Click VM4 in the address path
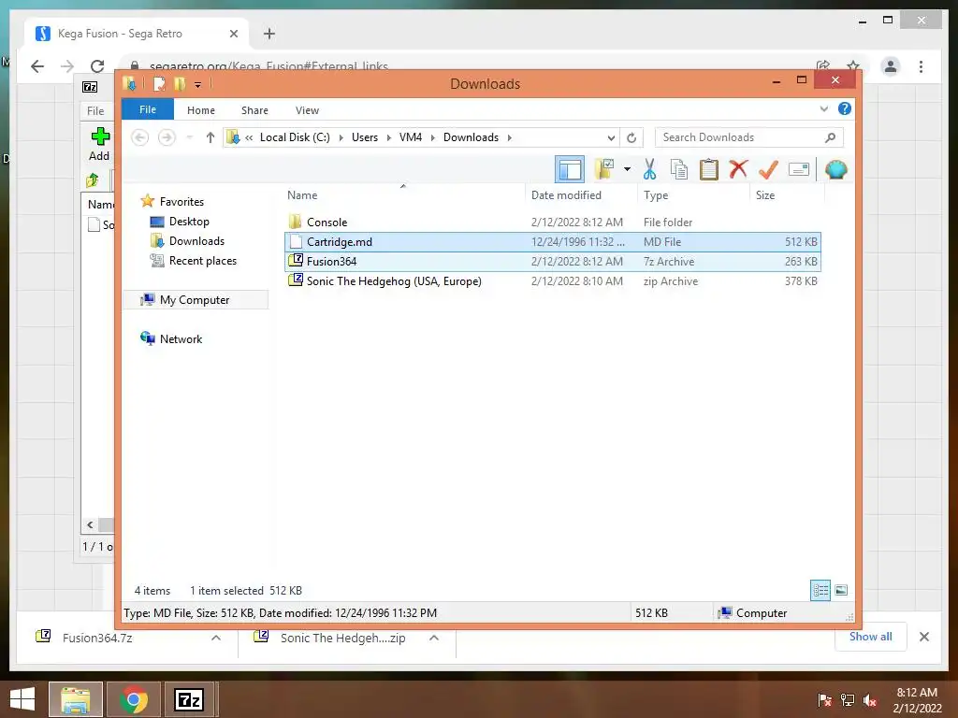The height and width of the screenshot is (718, 958). (411, 137)
